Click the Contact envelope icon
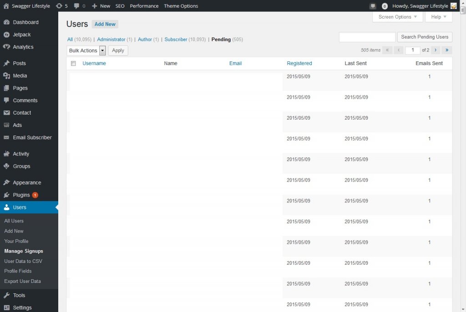 [x=6, y=113]
